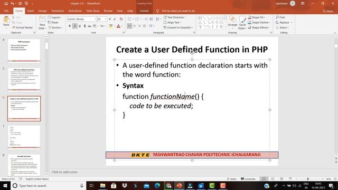Select the Triangle shape in the gallery

(200, 22)
